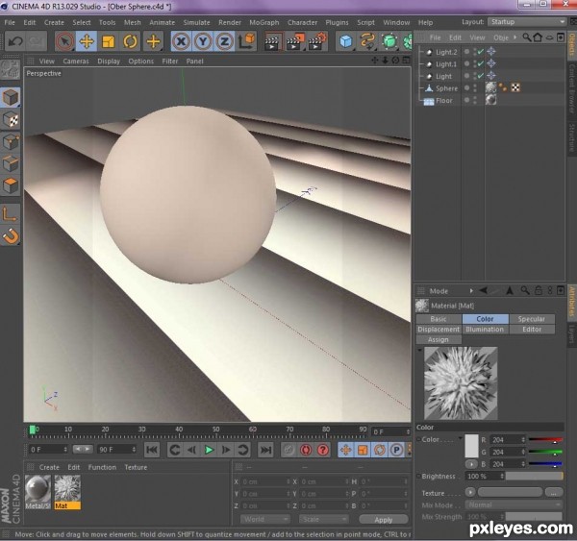577x541 pixels.
Task: Add a Cube primitive object
Action: pos(345,41)
